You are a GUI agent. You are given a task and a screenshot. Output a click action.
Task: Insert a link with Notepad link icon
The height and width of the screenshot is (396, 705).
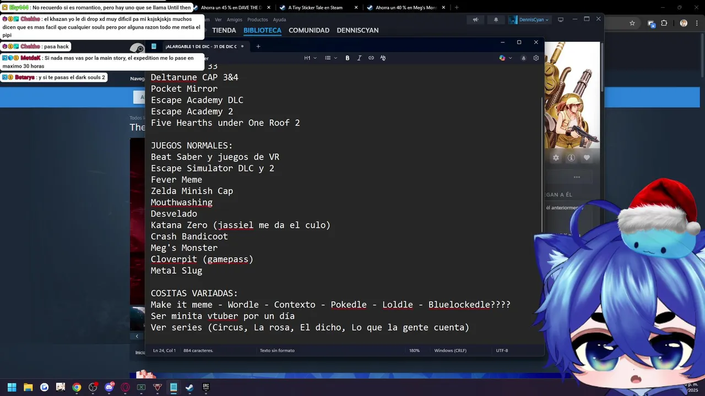tap(371, 58)
